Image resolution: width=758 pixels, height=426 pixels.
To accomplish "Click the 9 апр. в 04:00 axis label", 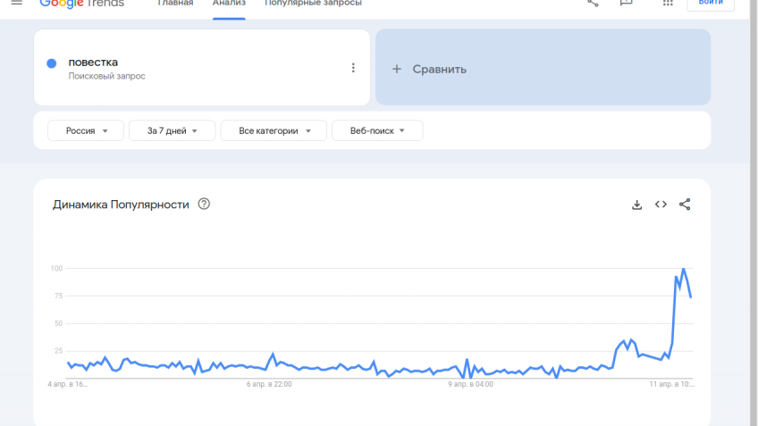I will (x=470, y=384).
